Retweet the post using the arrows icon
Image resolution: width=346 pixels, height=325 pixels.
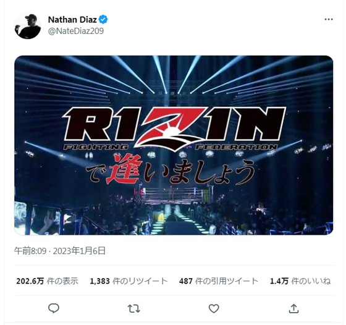pyautogui.click(x=134, y=309)
